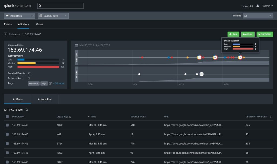Click the green ACTION button

248,34
